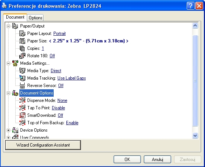Click the Media Settings category icon
The image size is (205, 167).
tap(15, 63)
